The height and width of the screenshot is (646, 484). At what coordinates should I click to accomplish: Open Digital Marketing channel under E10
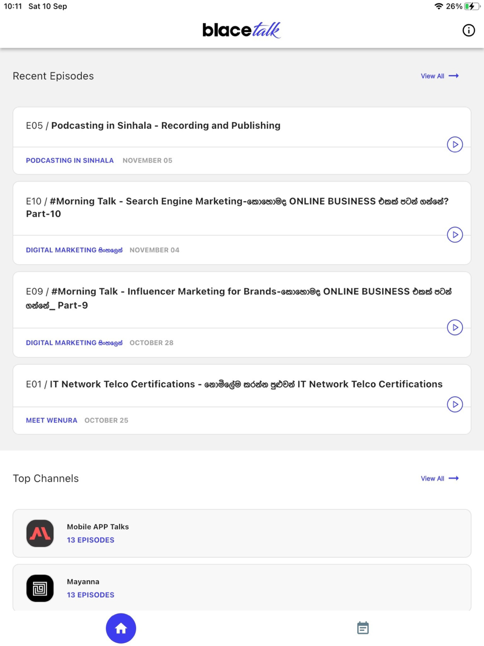click(x=74, y=250)
